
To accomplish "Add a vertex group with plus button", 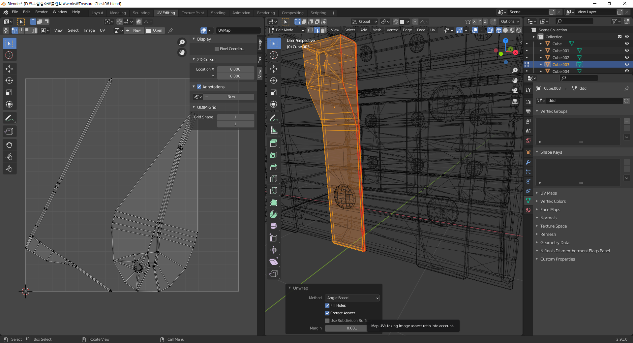I will coord(627,121).
